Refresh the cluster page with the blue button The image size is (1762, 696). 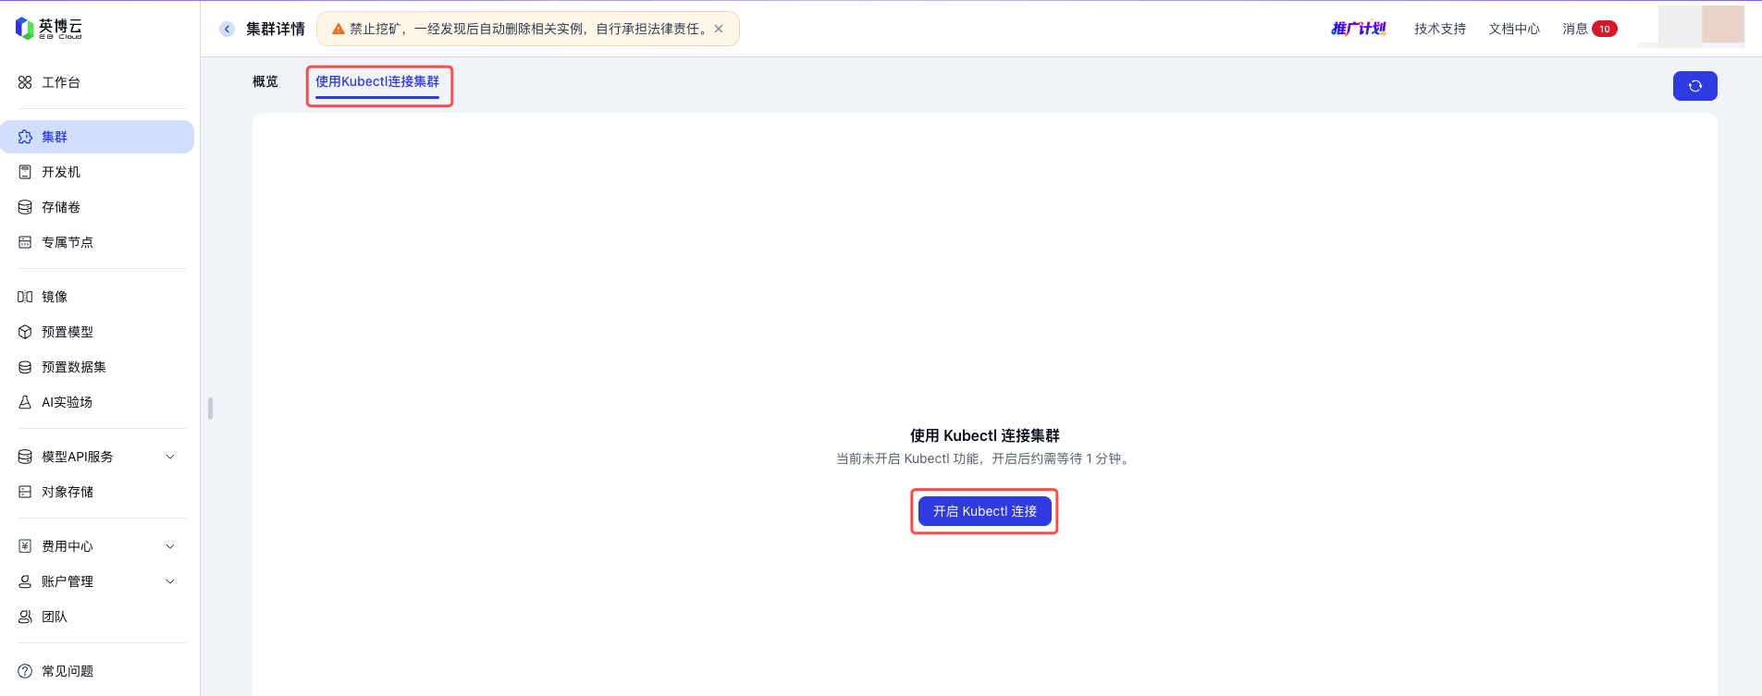(x=1695, y=86)
